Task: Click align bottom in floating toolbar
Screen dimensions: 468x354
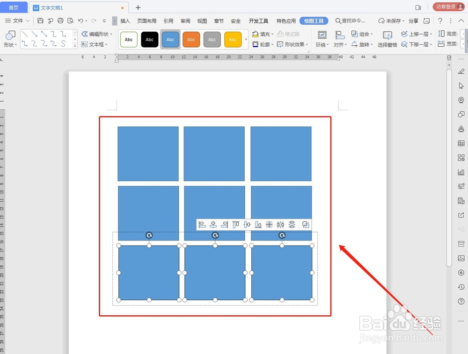Action: (258, 225)
